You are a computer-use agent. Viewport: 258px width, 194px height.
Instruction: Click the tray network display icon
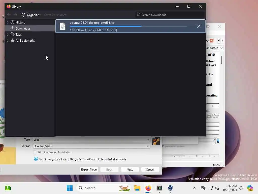click(x=211, y=188)
